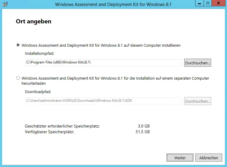Click the Abbrechen button
Viewport: 227px width, 167px height.
point(209,158)
